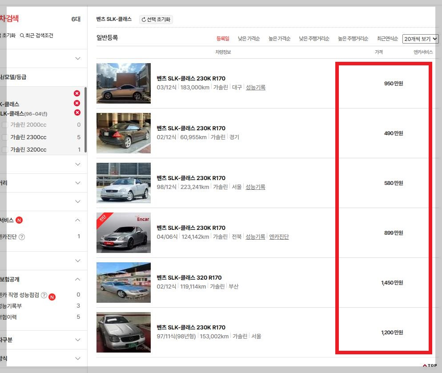
Task: Click the sidebar filter list scrollbar
Action: (x=85, y=120)
